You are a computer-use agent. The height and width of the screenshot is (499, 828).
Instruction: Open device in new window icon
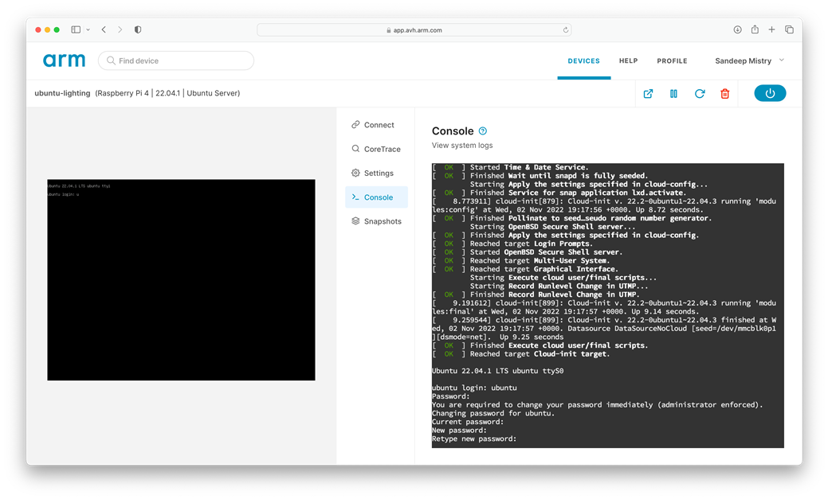click(x=648, y=93)
